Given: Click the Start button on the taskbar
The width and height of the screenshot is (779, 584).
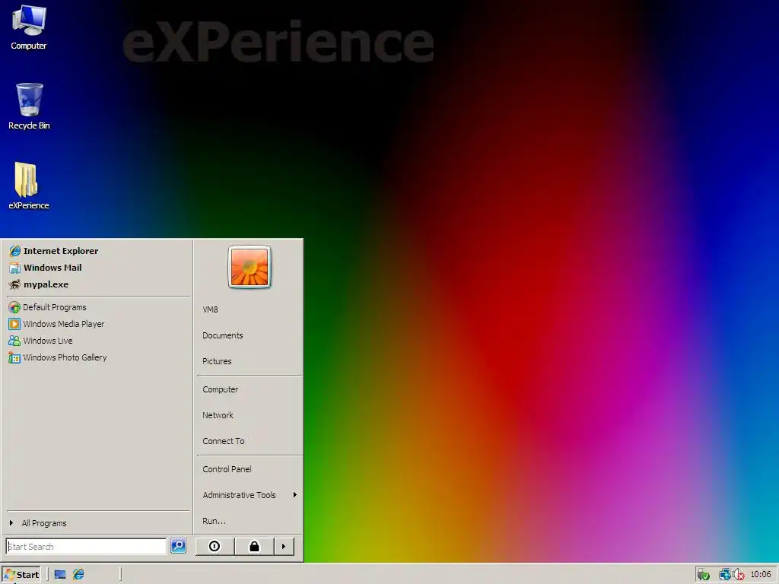Looking at the screenshot, I should click(x=21, y=575).
